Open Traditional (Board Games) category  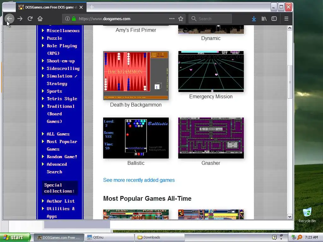pyautogui.click(x=61, y=114)
